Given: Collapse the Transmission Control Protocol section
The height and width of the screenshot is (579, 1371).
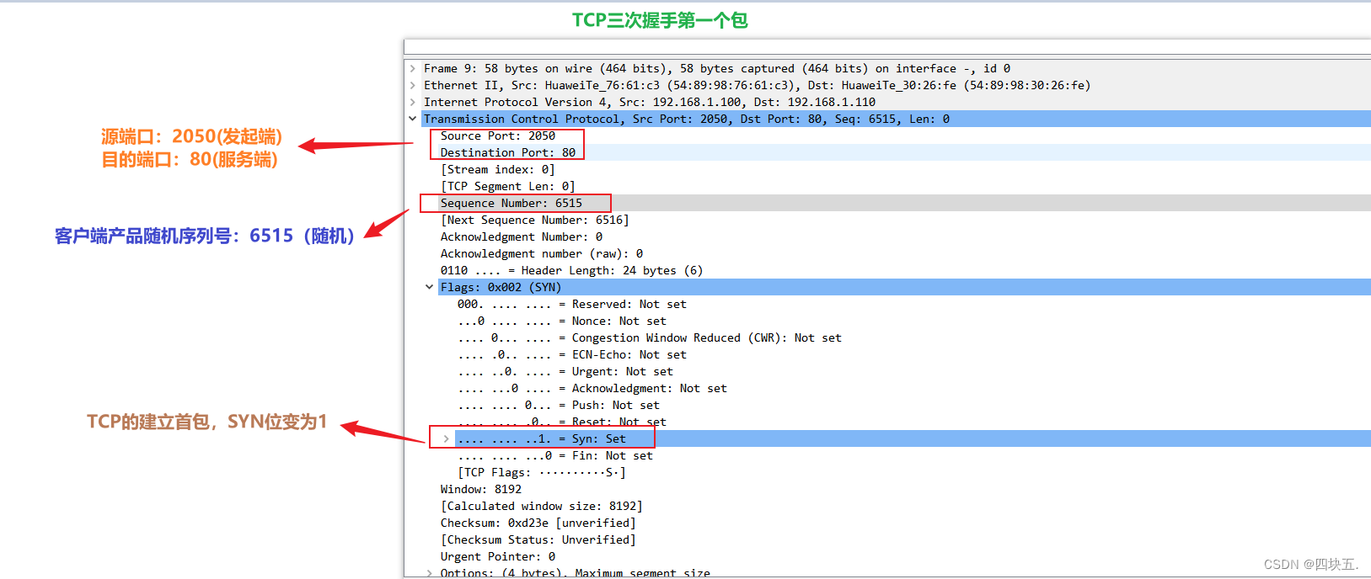Looking at the screenshot, I should pos(412,119).
